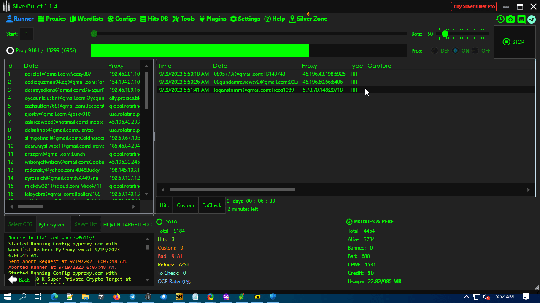The height and width of the screenshot is (303, 540).
Task: Click the Id column header
Action: click(10, 66)
